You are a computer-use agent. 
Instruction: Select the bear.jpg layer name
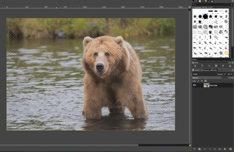pyautogui.click(x=214, y=86)
